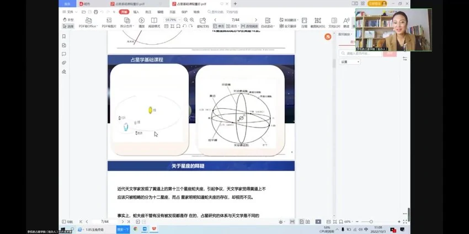Open 划词翻译 word translate dropdown

289,20
